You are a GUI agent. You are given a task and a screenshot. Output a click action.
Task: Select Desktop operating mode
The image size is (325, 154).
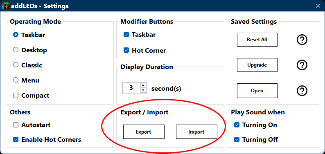pos(16,50)
